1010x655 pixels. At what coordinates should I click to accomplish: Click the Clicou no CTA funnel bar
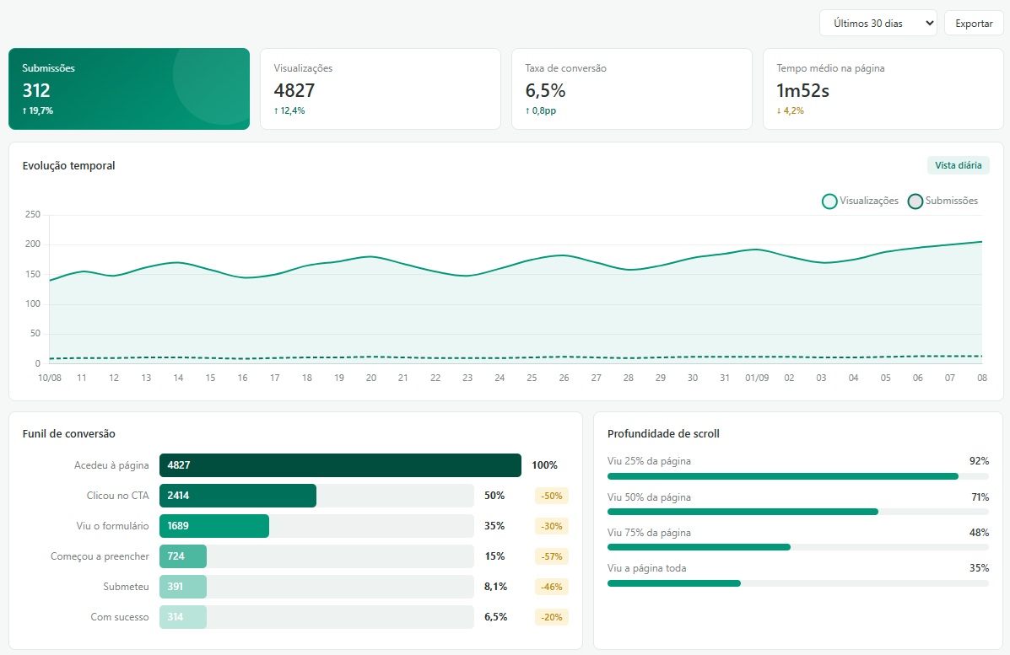tap(238, 496)
